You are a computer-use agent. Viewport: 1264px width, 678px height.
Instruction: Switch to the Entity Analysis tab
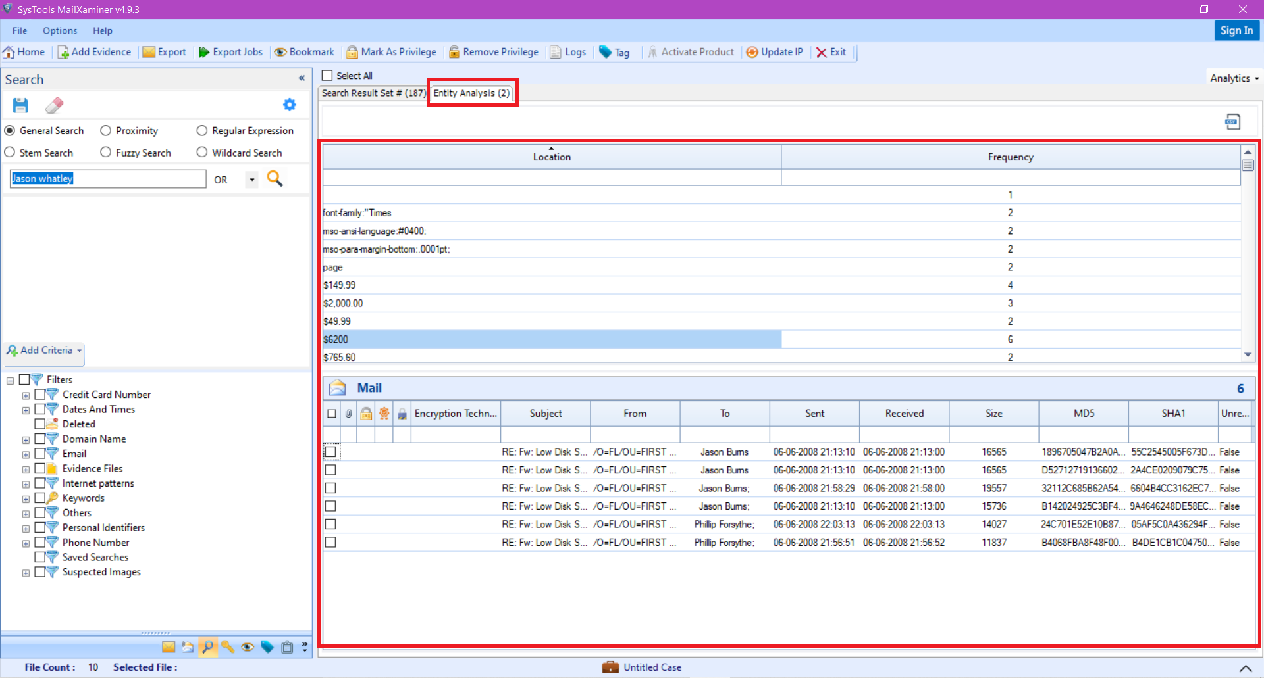tap(471, 93)
